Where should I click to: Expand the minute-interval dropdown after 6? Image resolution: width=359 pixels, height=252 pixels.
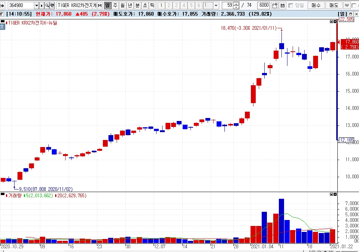pos(216,5)
